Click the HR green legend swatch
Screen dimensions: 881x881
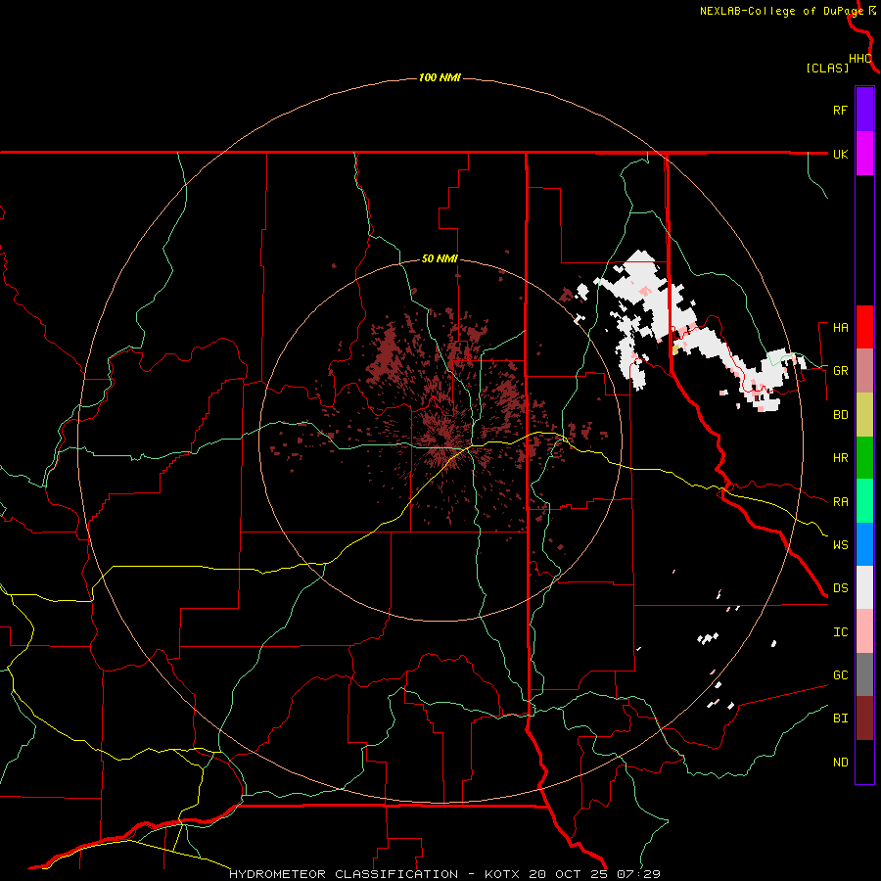[x=864, y=457]
